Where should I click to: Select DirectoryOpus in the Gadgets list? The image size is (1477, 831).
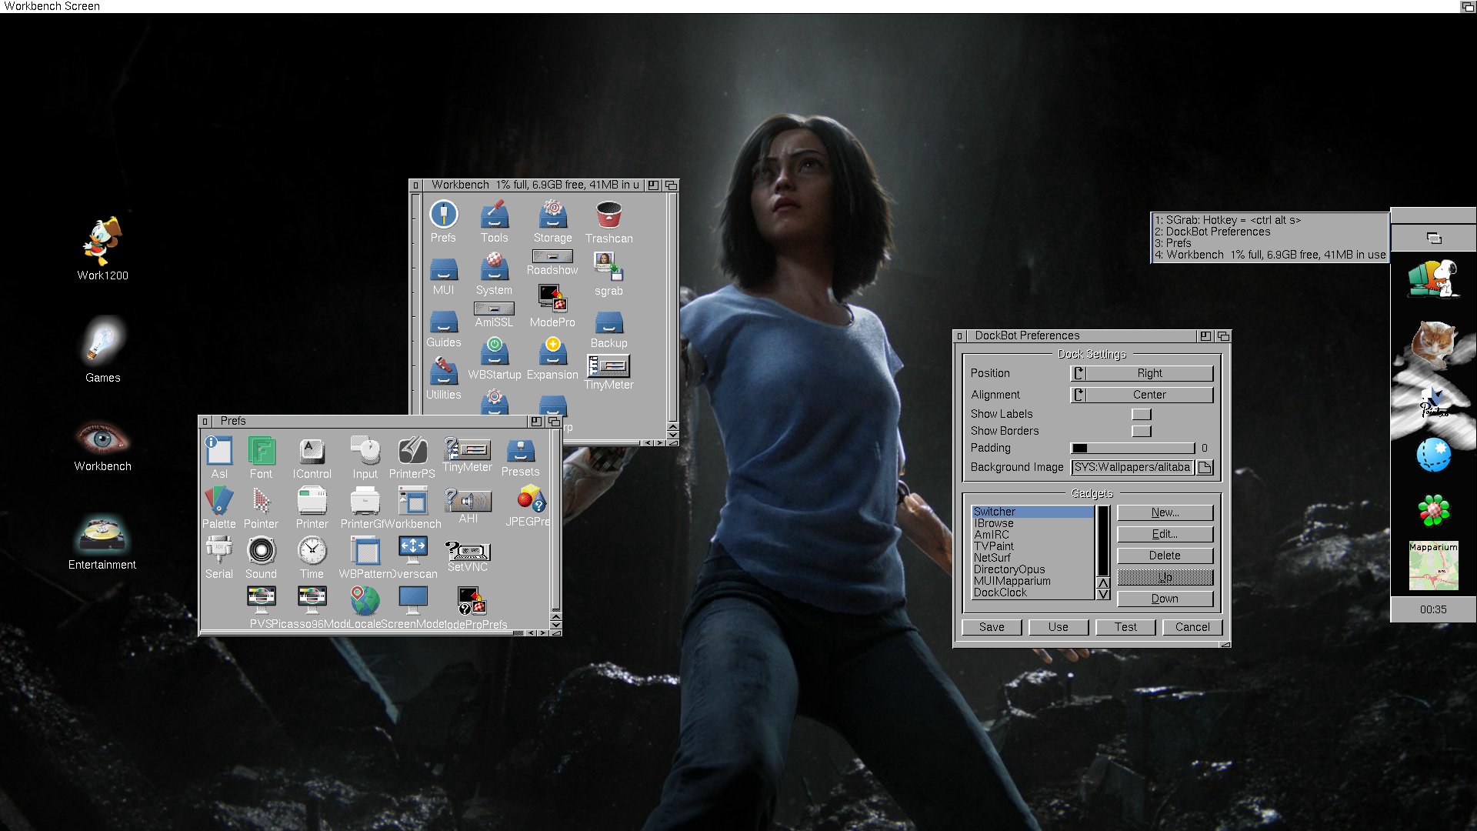pos(1032,569)
